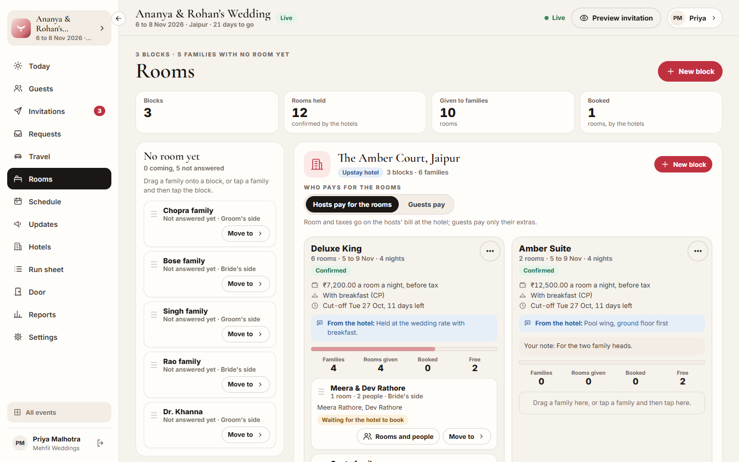The height and width of the screenshot is (462, 739).
Task: Open Move to for Rao family
Action: [245, 384]
